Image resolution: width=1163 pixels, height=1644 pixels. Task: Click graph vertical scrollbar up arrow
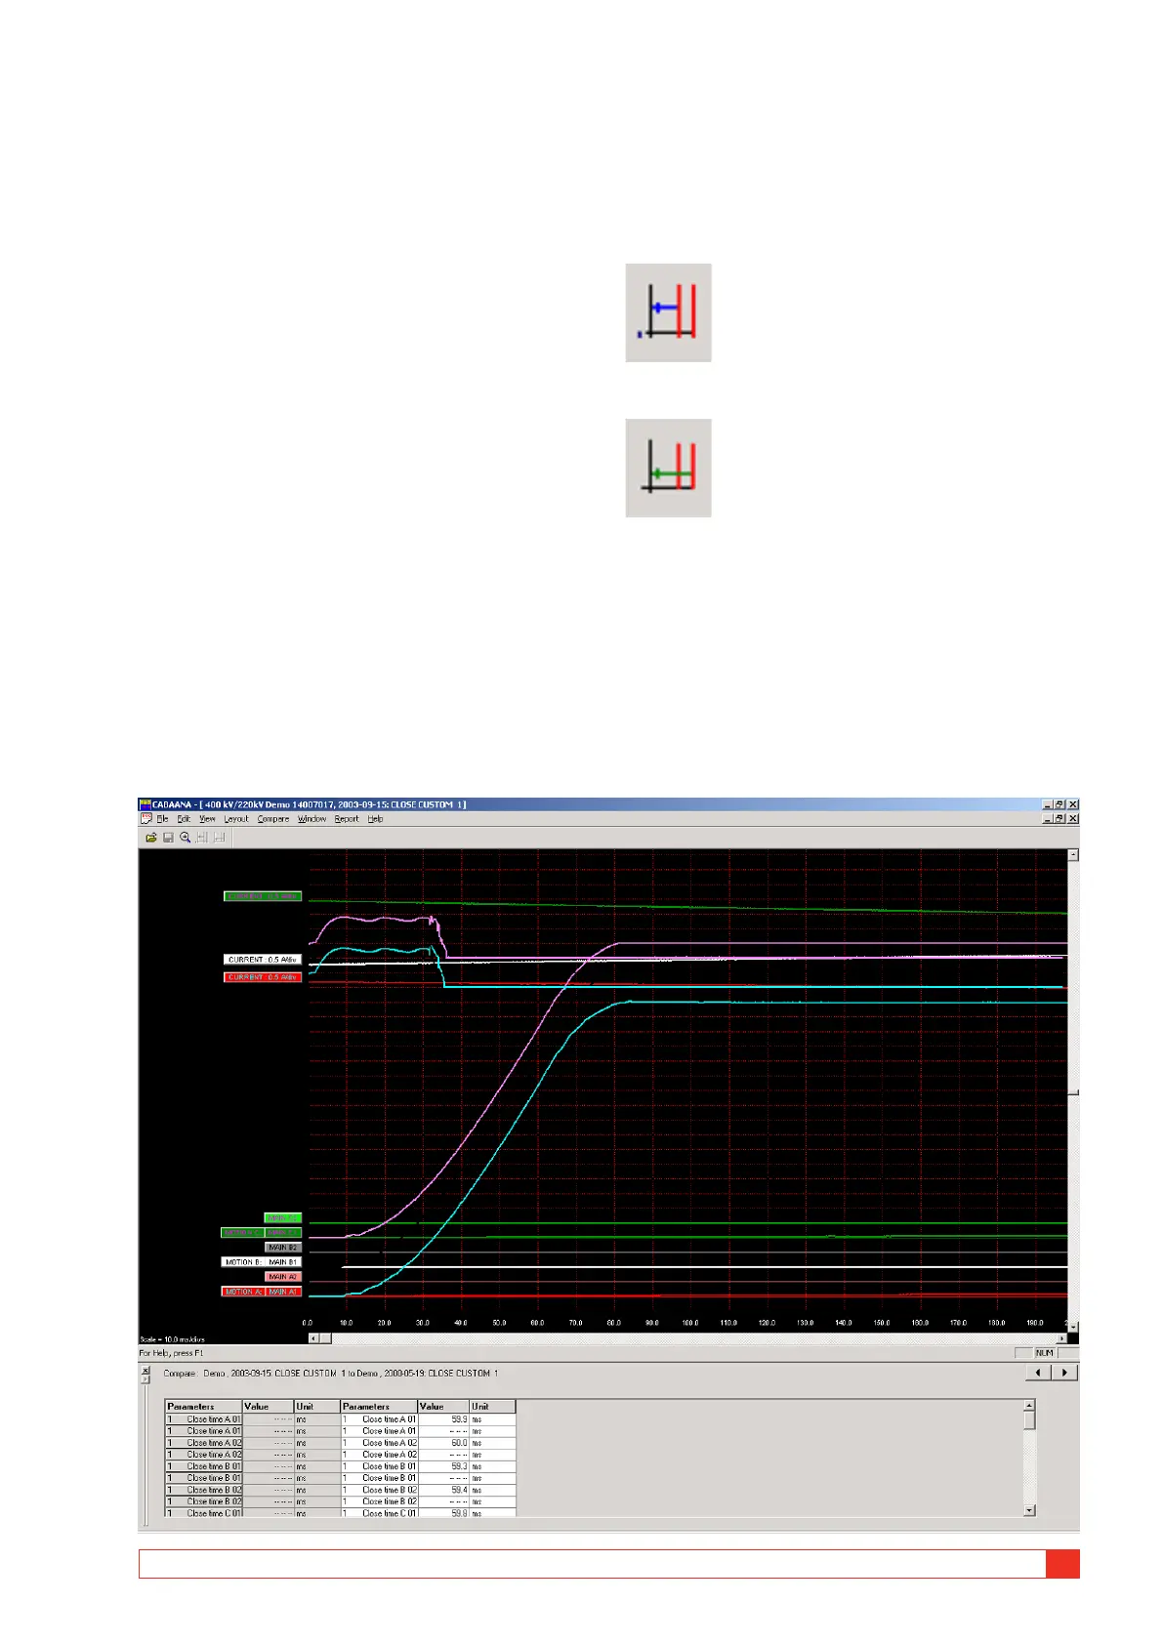(1073, 855)
